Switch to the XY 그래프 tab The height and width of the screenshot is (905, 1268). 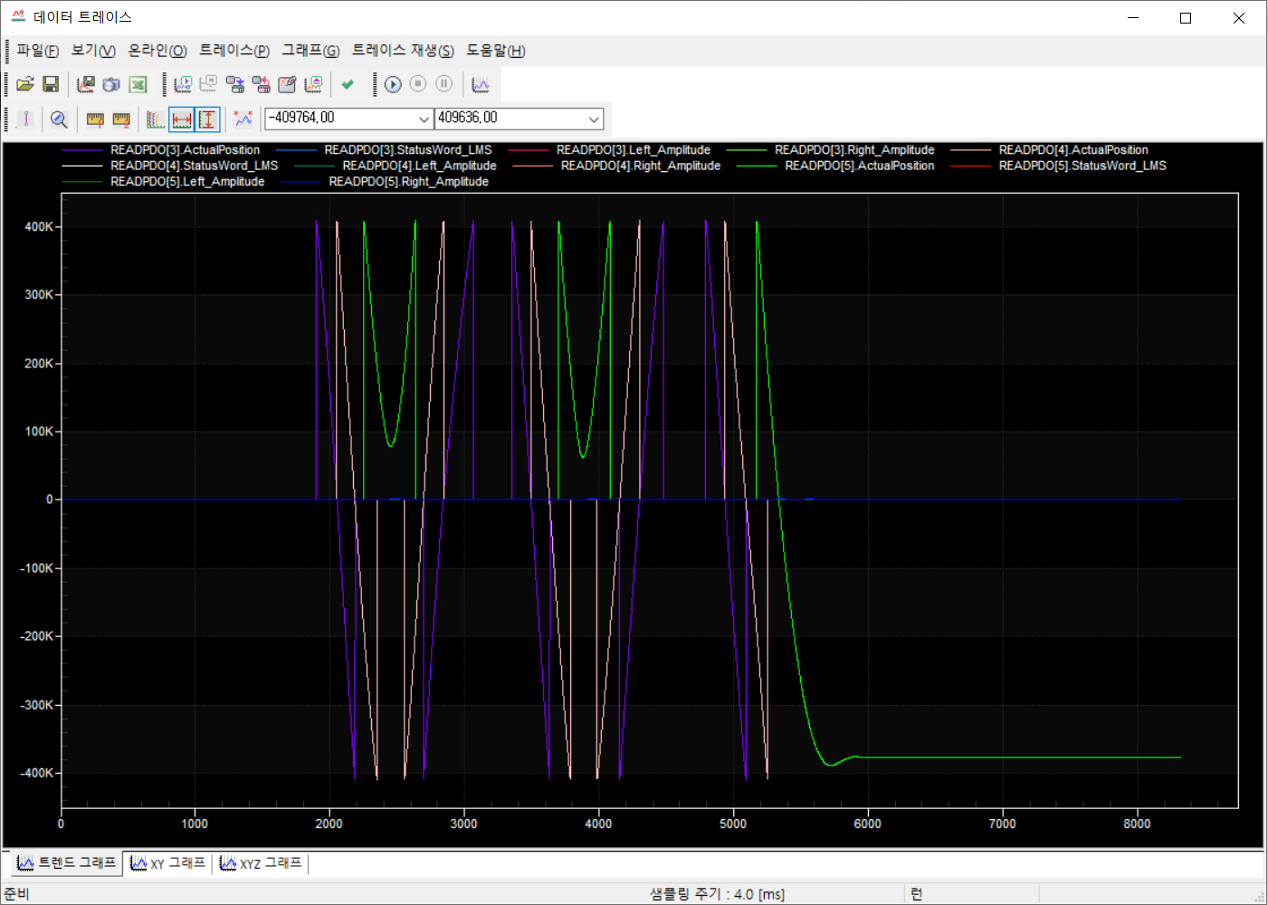click(167, 863)
